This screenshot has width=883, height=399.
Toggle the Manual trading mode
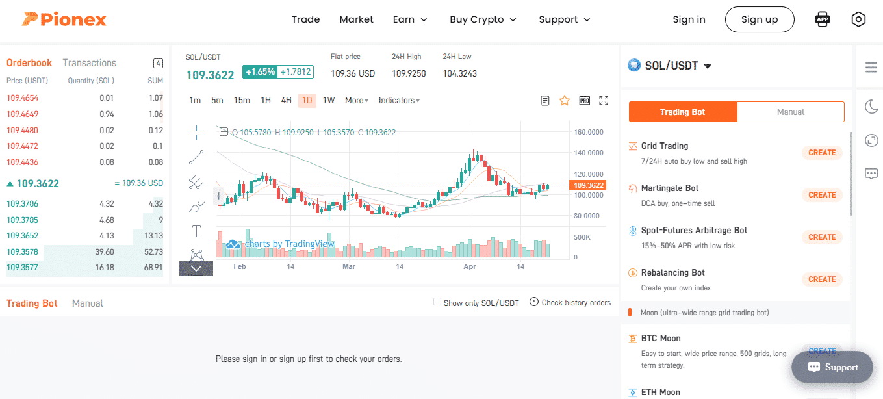pyautogui.click(x=791, y=112)
